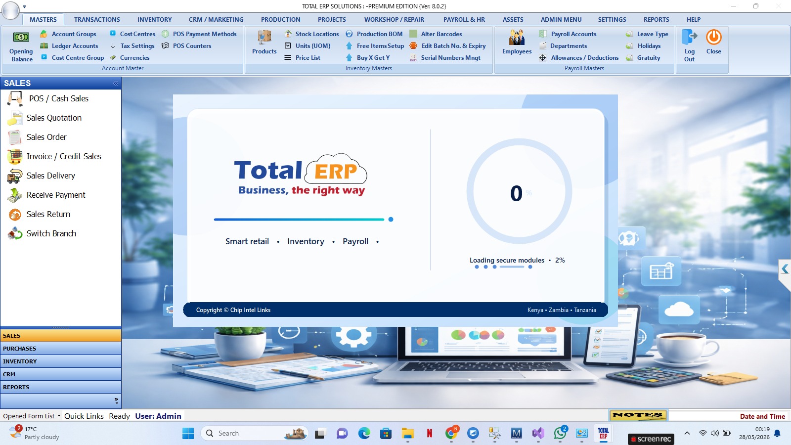Switch to the TRANSACTIONS ribbon tab
Viewport: 791px width, 445px height.
pos(97,20)
